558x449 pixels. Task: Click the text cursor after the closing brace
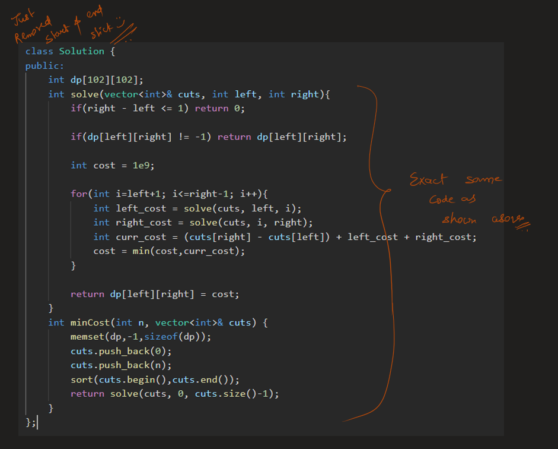click(x=37, y=422)
